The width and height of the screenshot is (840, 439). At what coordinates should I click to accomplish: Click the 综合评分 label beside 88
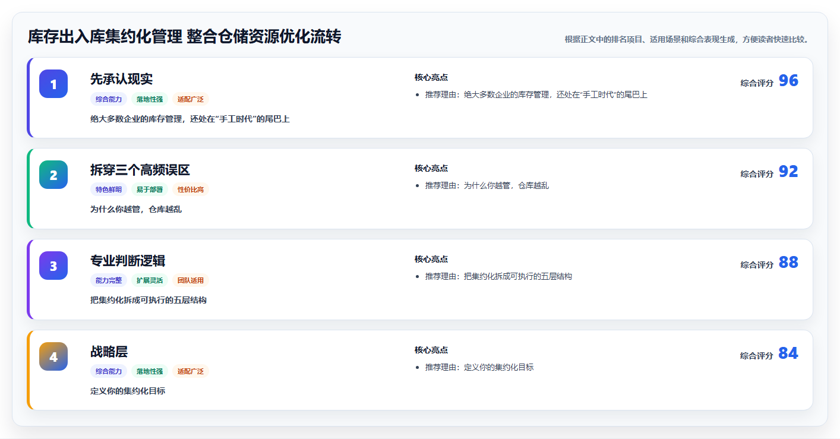click(757, 265)
